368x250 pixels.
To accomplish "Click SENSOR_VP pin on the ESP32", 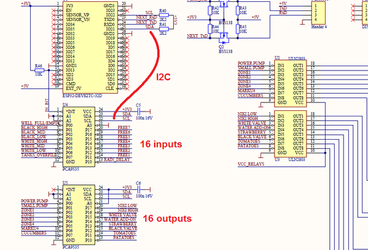I will (x=77, y=15).
